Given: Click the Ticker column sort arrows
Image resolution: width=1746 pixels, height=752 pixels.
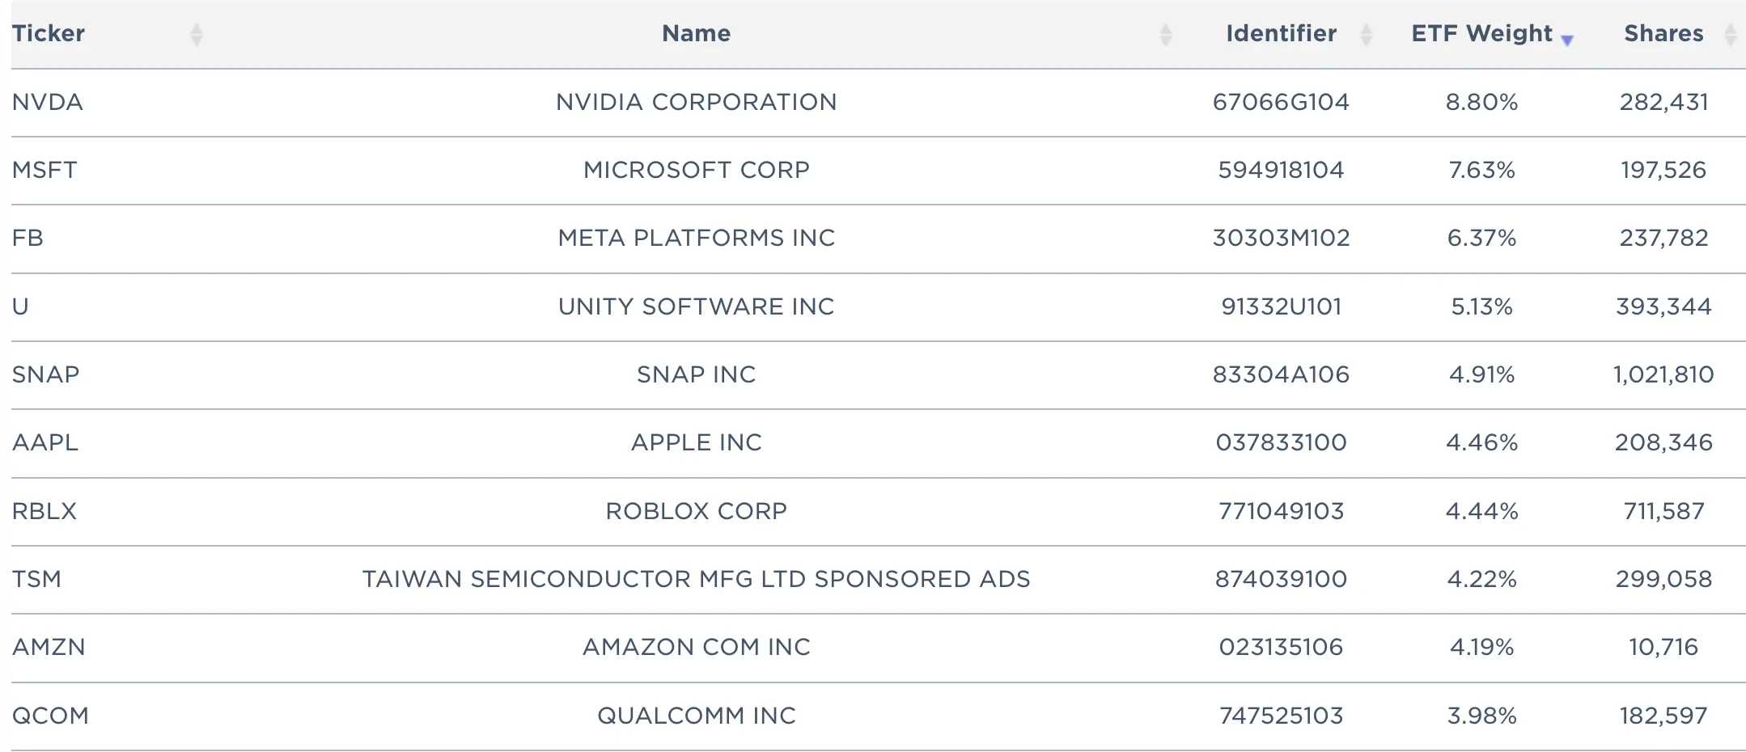Looking at the screenshot, I should pyautogui.click(x=196, y=35).
